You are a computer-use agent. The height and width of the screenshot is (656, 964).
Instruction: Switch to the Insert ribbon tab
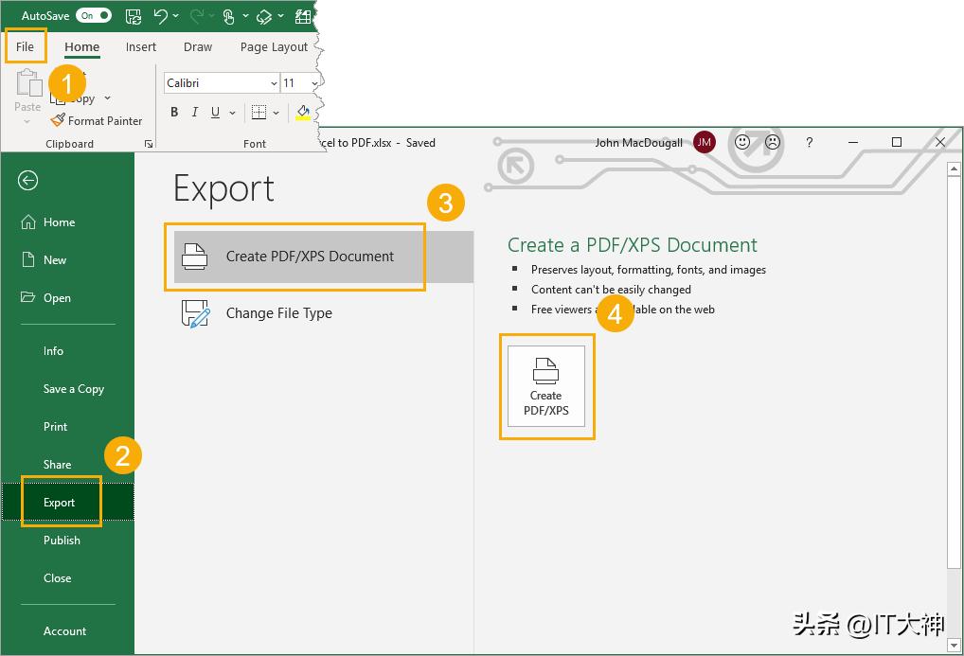(140, 46)
